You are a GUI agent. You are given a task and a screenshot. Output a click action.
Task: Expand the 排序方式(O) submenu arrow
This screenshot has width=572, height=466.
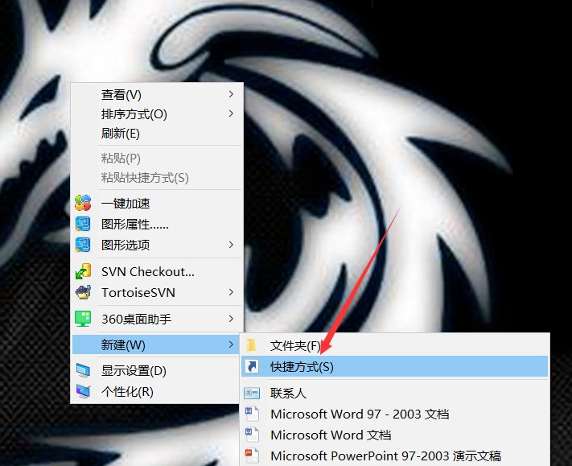pos(231,113)
